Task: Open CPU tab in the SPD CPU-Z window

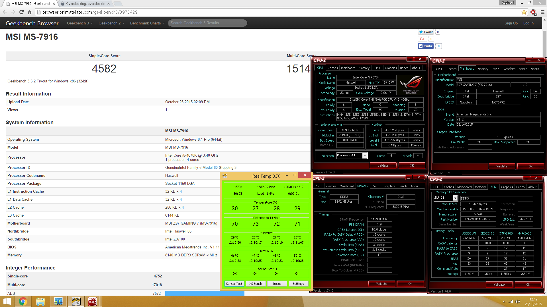Action: point(436,187)
